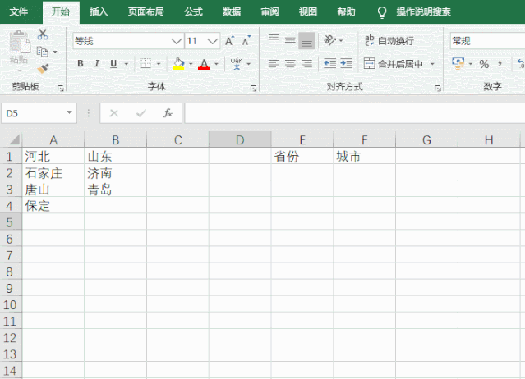This screenshot has height=379, width=525.
Task: Apply percent style icon
Action: (x=484, y=64)
